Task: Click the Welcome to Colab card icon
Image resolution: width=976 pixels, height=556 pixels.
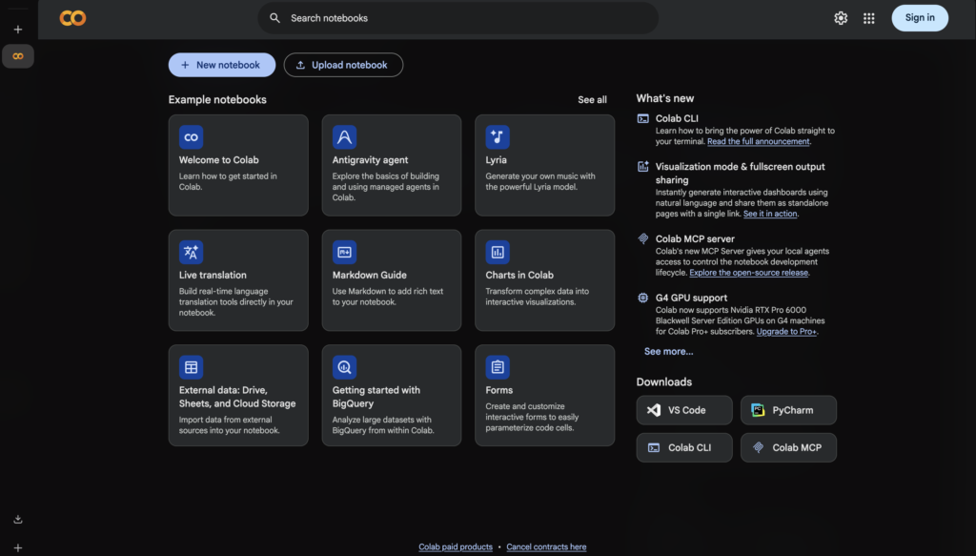Action: tap(191, 137)
